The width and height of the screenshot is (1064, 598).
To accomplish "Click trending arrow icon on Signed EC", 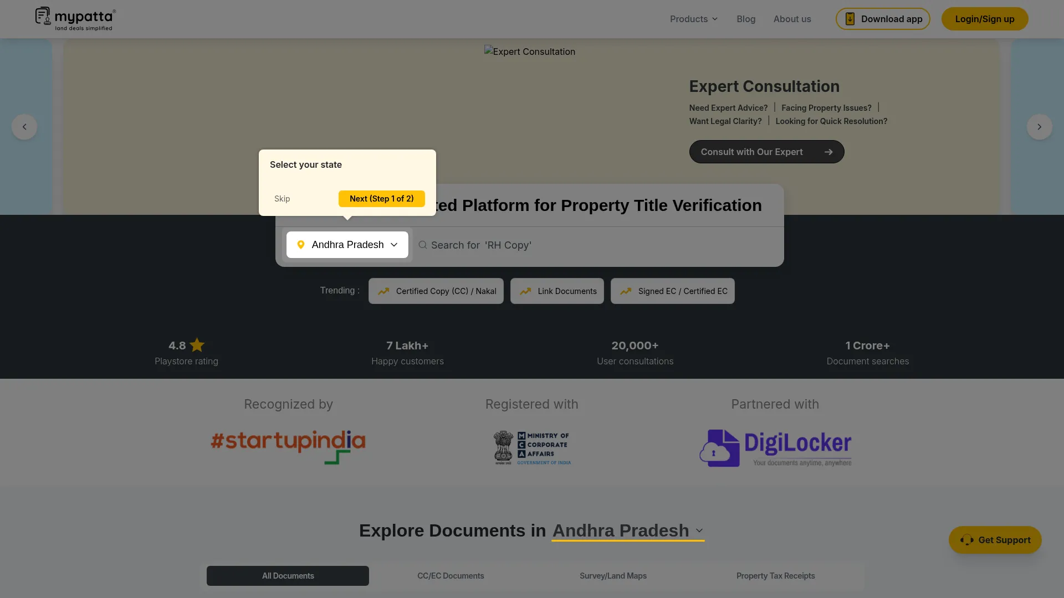I will (x=626, y=291).
